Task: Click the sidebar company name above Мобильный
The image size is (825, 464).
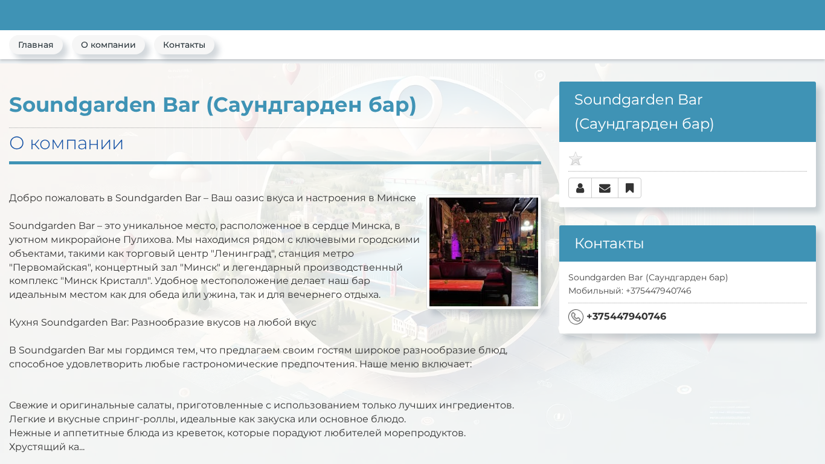Action: point(648,277)
